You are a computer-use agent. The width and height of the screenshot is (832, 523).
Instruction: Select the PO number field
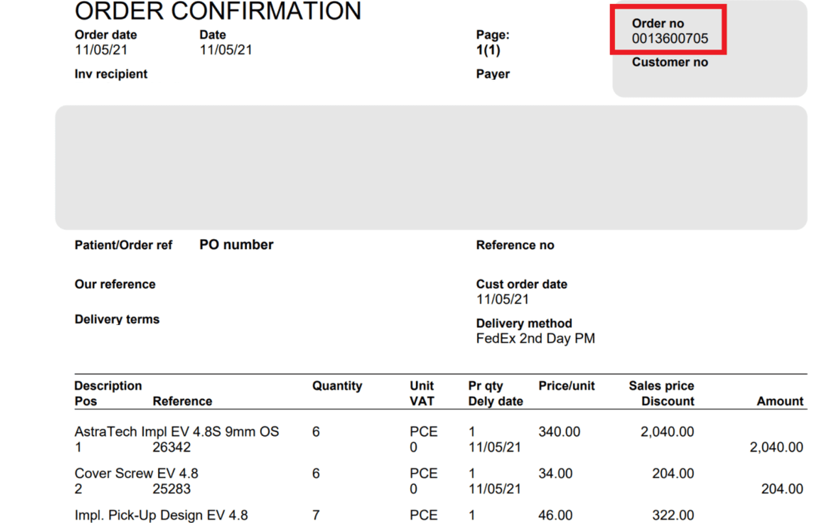tap(235, 245)
